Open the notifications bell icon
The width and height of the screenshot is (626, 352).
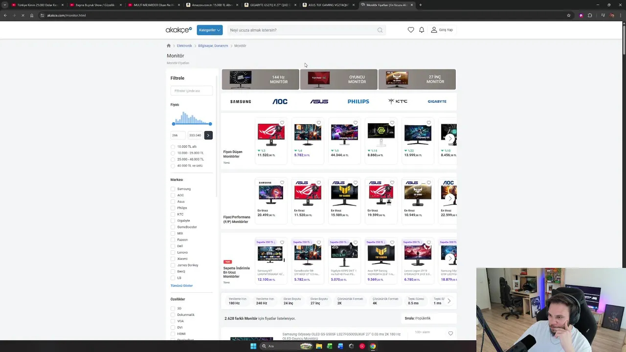(422, 30)
